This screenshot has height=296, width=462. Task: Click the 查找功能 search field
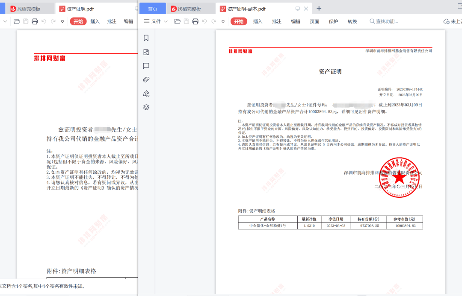[x=384, y=21]
